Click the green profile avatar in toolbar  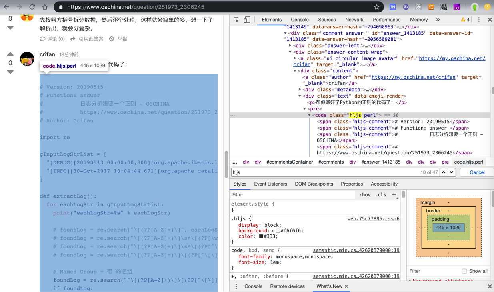pos(474,7)
